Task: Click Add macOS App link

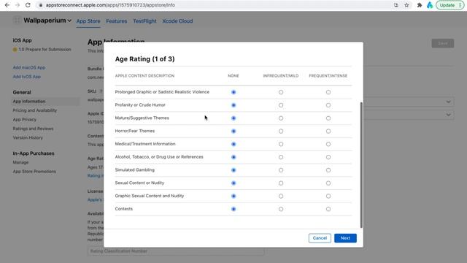Action: [29, 68]
